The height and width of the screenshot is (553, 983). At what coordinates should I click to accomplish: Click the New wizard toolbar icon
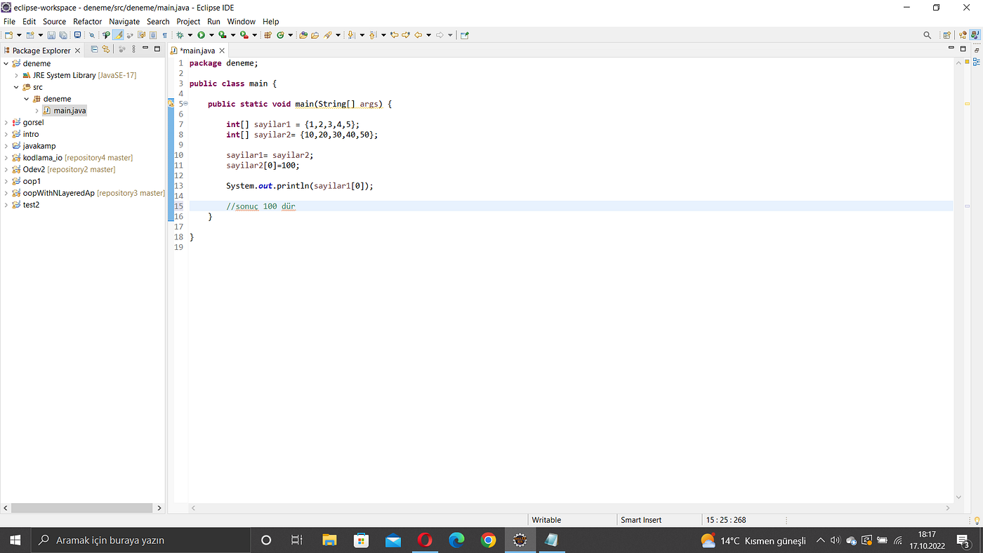[8, 35]
